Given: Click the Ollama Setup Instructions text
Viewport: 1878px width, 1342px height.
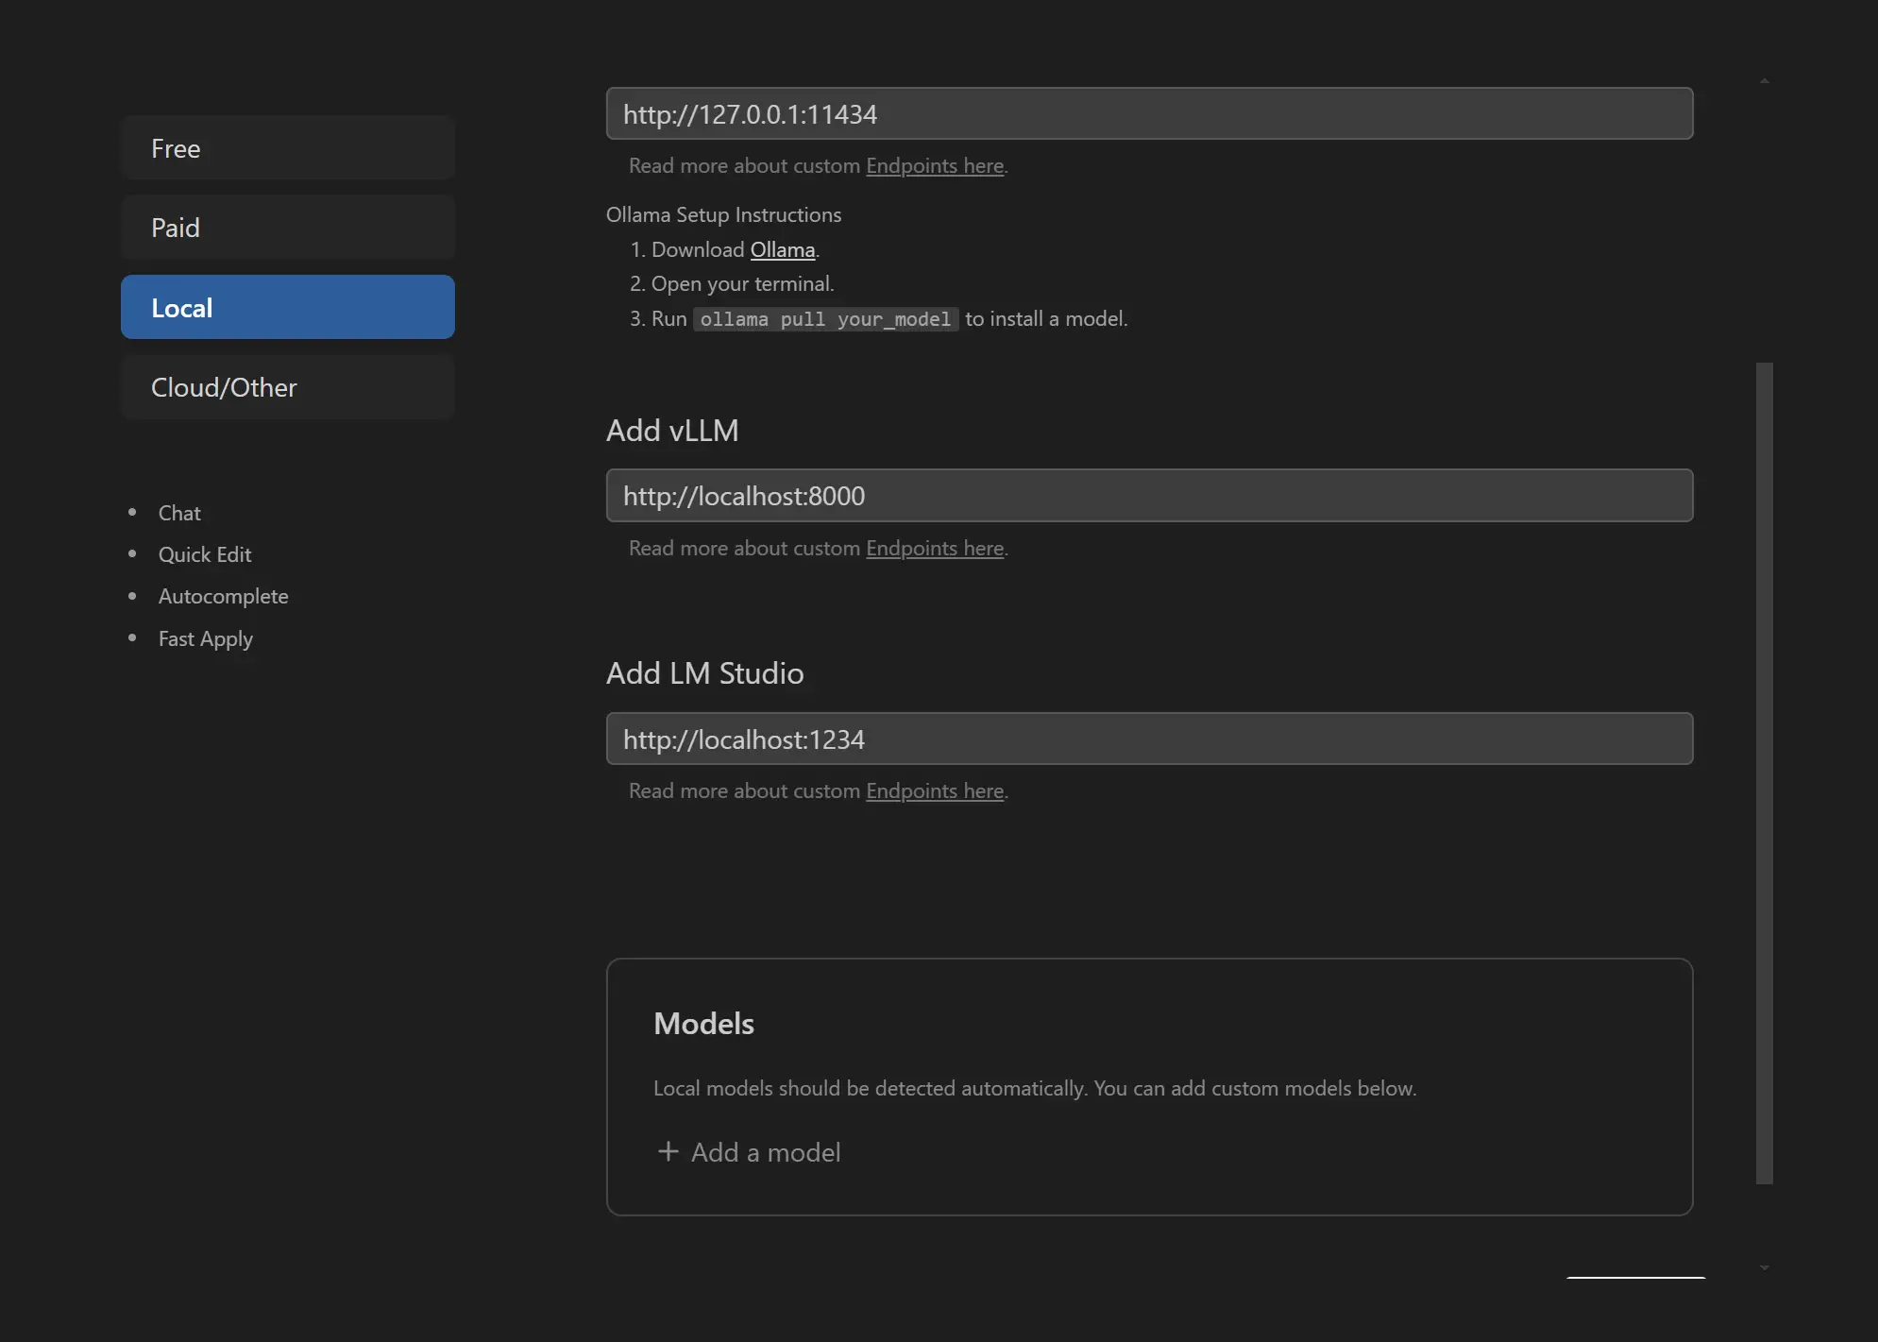Looking at the screenshot, I should pos(723,214).
